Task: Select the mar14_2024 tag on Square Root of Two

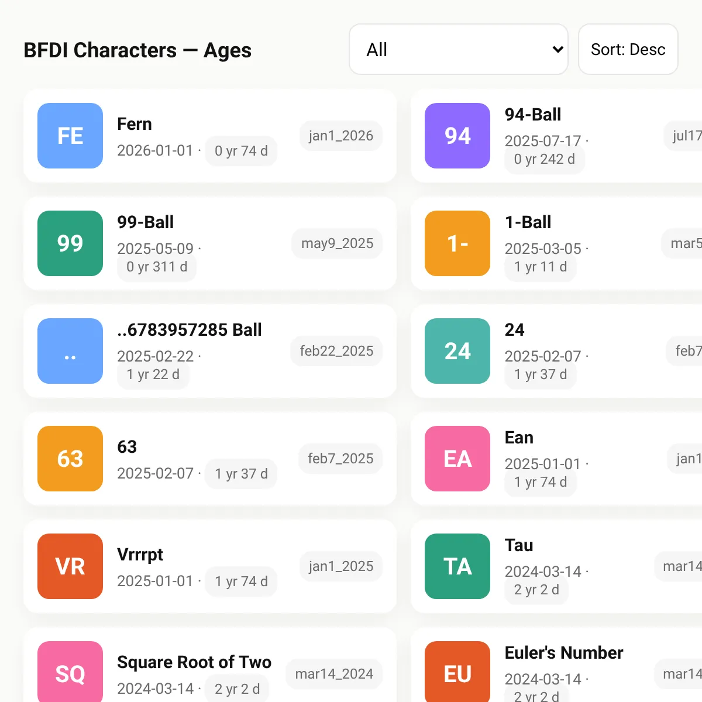Action: 334,674
